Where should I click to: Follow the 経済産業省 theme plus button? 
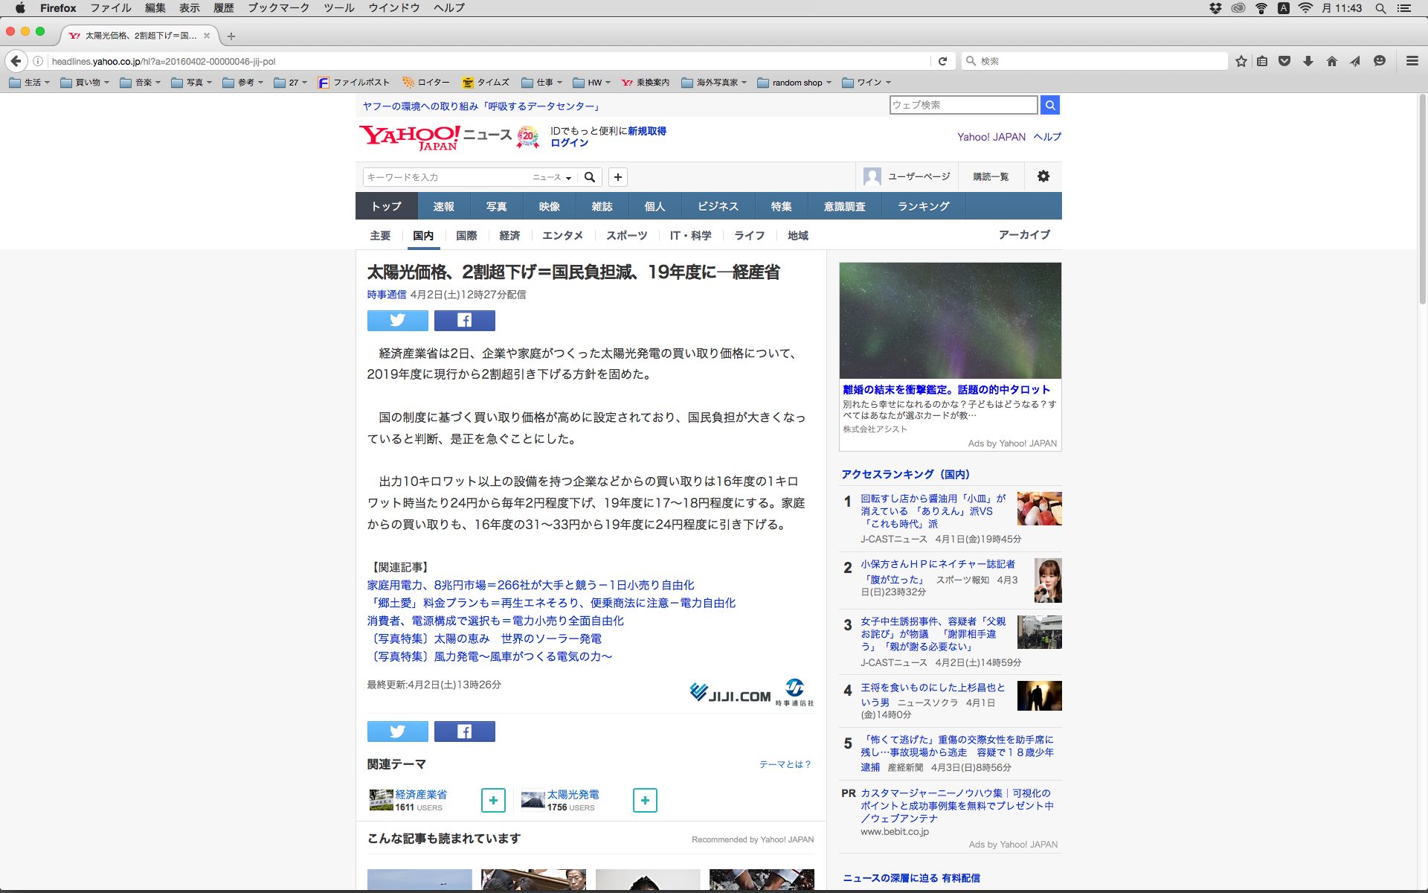pyautogui.click(x=493, y=800)
